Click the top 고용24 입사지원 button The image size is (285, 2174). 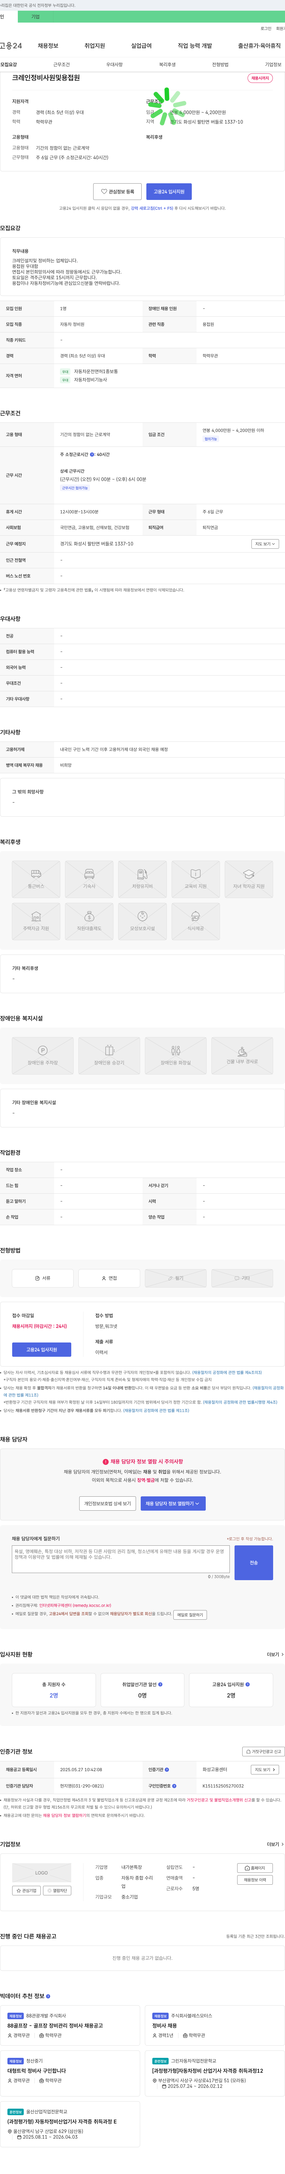(169, 192)
